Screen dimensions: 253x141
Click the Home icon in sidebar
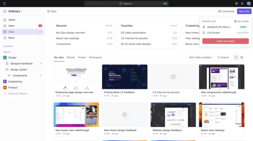click(5, 20)
